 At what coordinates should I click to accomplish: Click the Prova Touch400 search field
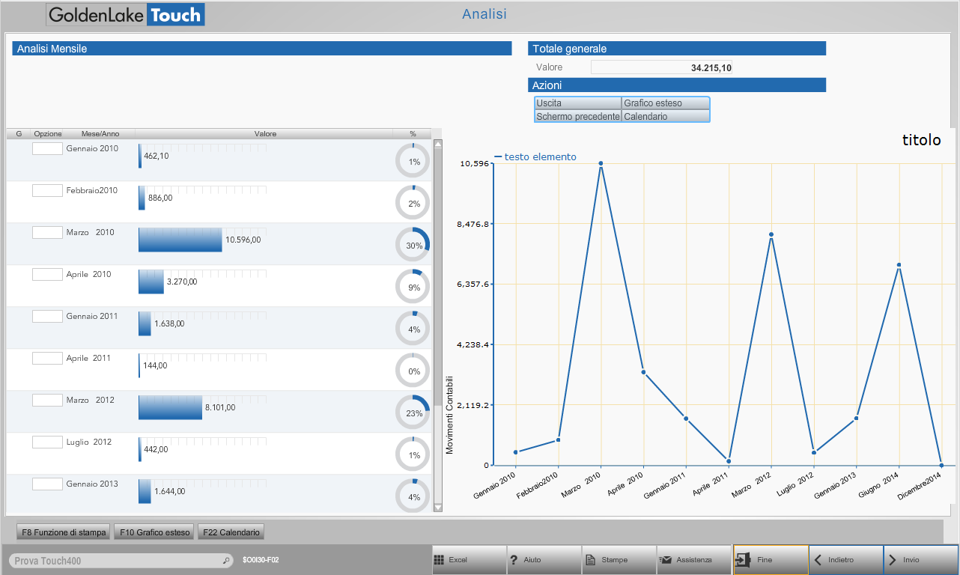click(x=121, y=561)
